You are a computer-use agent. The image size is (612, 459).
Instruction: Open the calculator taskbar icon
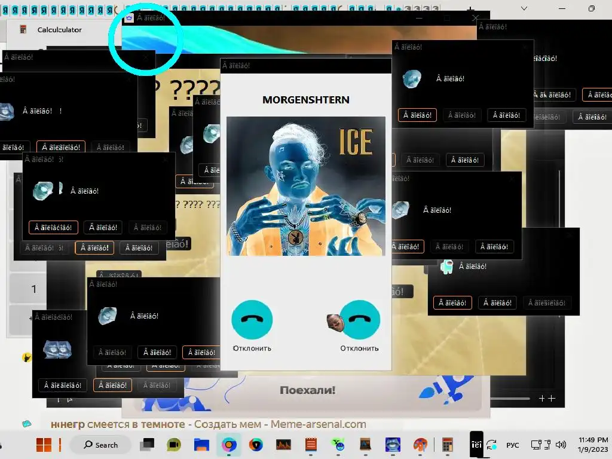pyautogui.click(x=447, y=445)
